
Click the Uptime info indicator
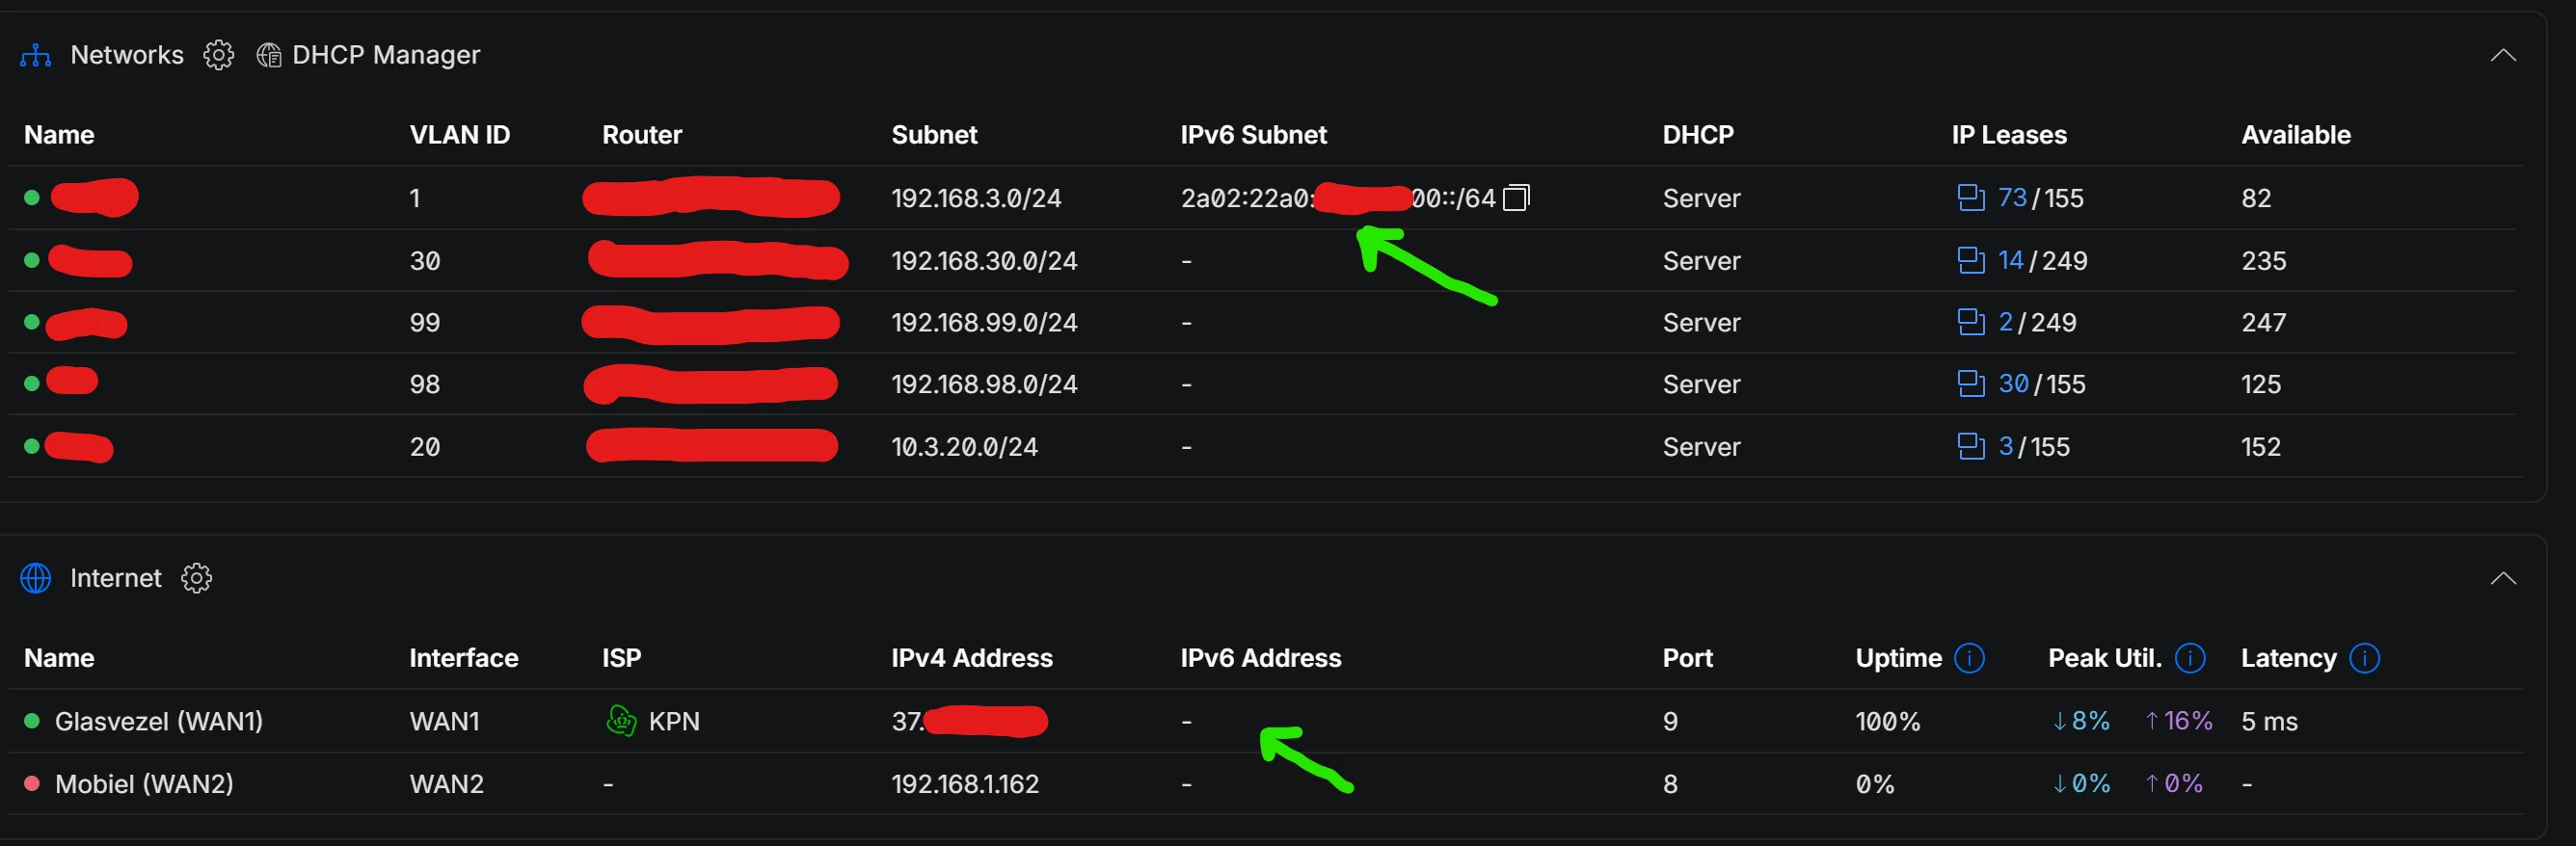coord(1970,658)
